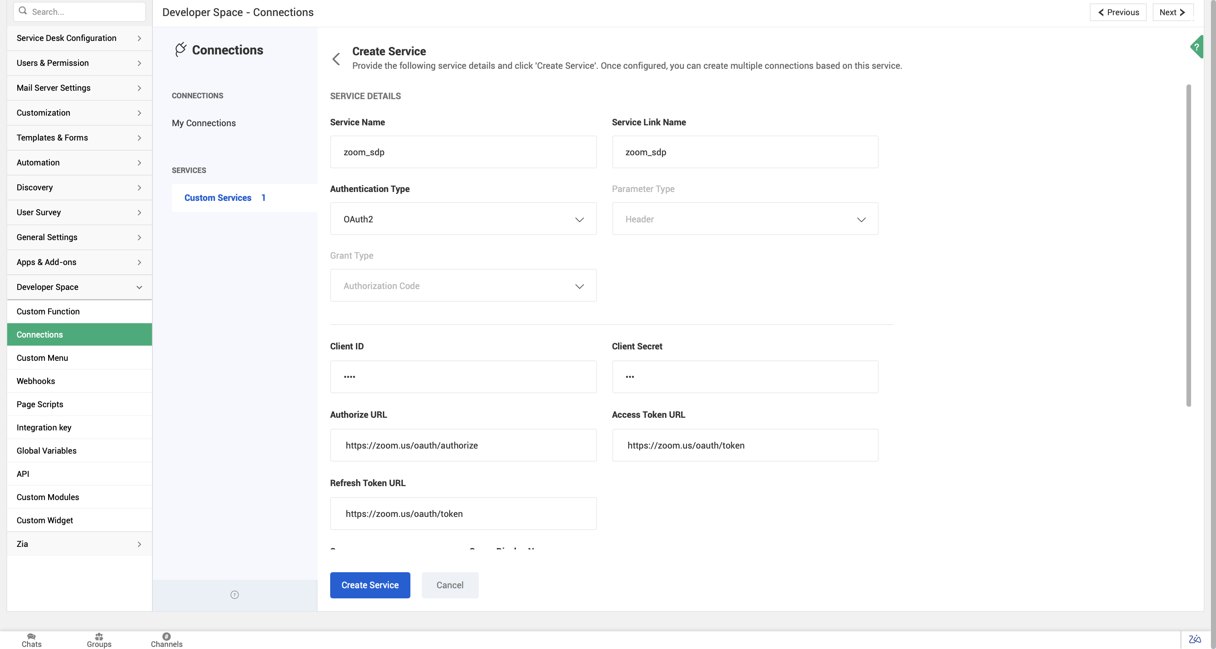Open the Grant Type dropdown

click(x=463, y=285)
